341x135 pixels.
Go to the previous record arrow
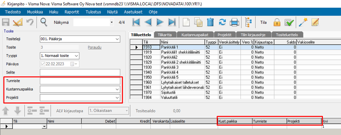click(x=148, y=22)
